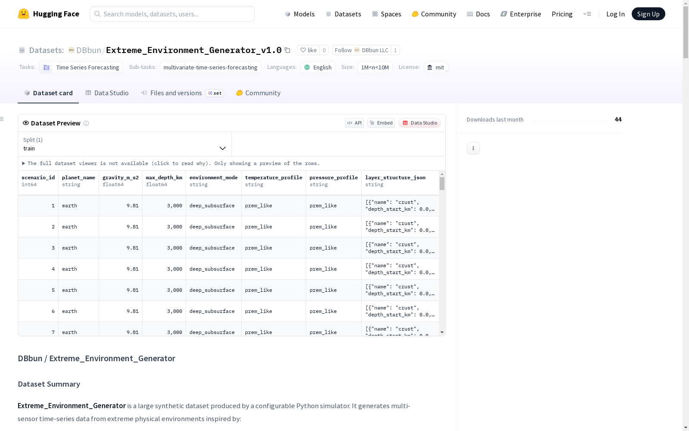This screenshot has width=689, height=431.
Task: Open the dataset Community tab
Action: click(258, 93)
